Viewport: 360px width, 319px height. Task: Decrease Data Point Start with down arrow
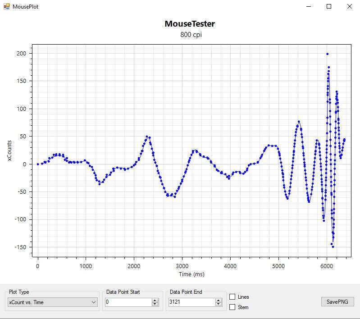click(155, 304)
